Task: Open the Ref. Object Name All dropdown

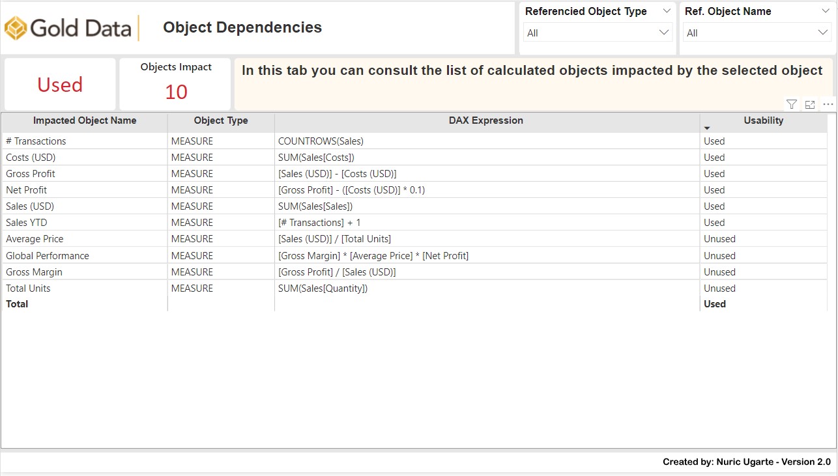Action: pyautogui.click(x=757, y=33)
